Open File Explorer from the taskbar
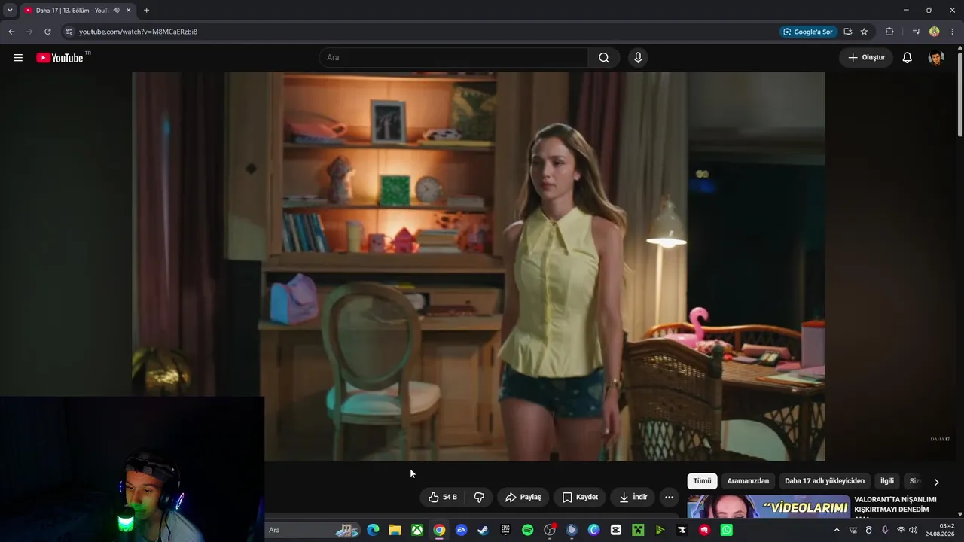The width and height of the screenshot is (964, 542). coord(395,530)
